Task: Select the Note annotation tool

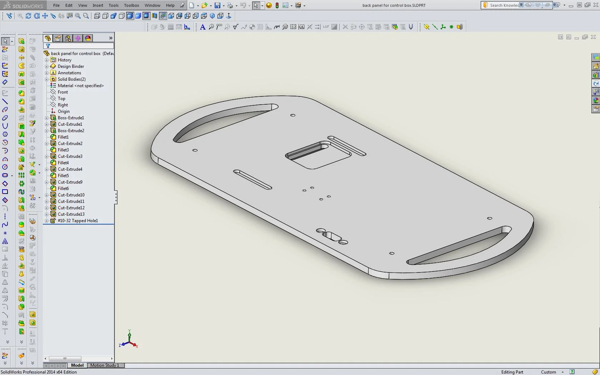Action: coord(202,27)
